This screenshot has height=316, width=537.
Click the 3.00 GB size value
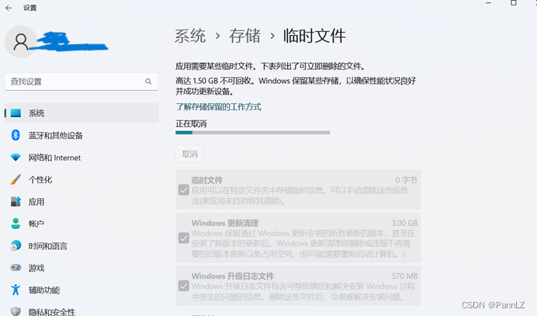pyautogui.click(x=405, y=223)
